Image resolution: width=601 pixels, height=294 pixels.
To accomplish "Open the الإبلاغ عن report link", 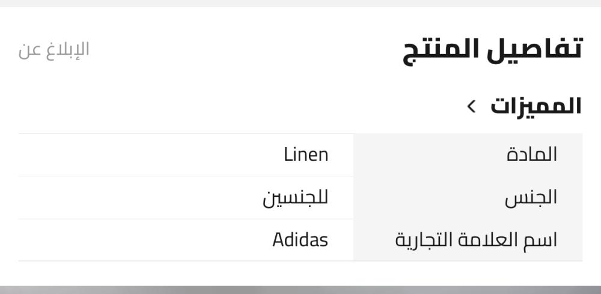I will click(53, 50).
